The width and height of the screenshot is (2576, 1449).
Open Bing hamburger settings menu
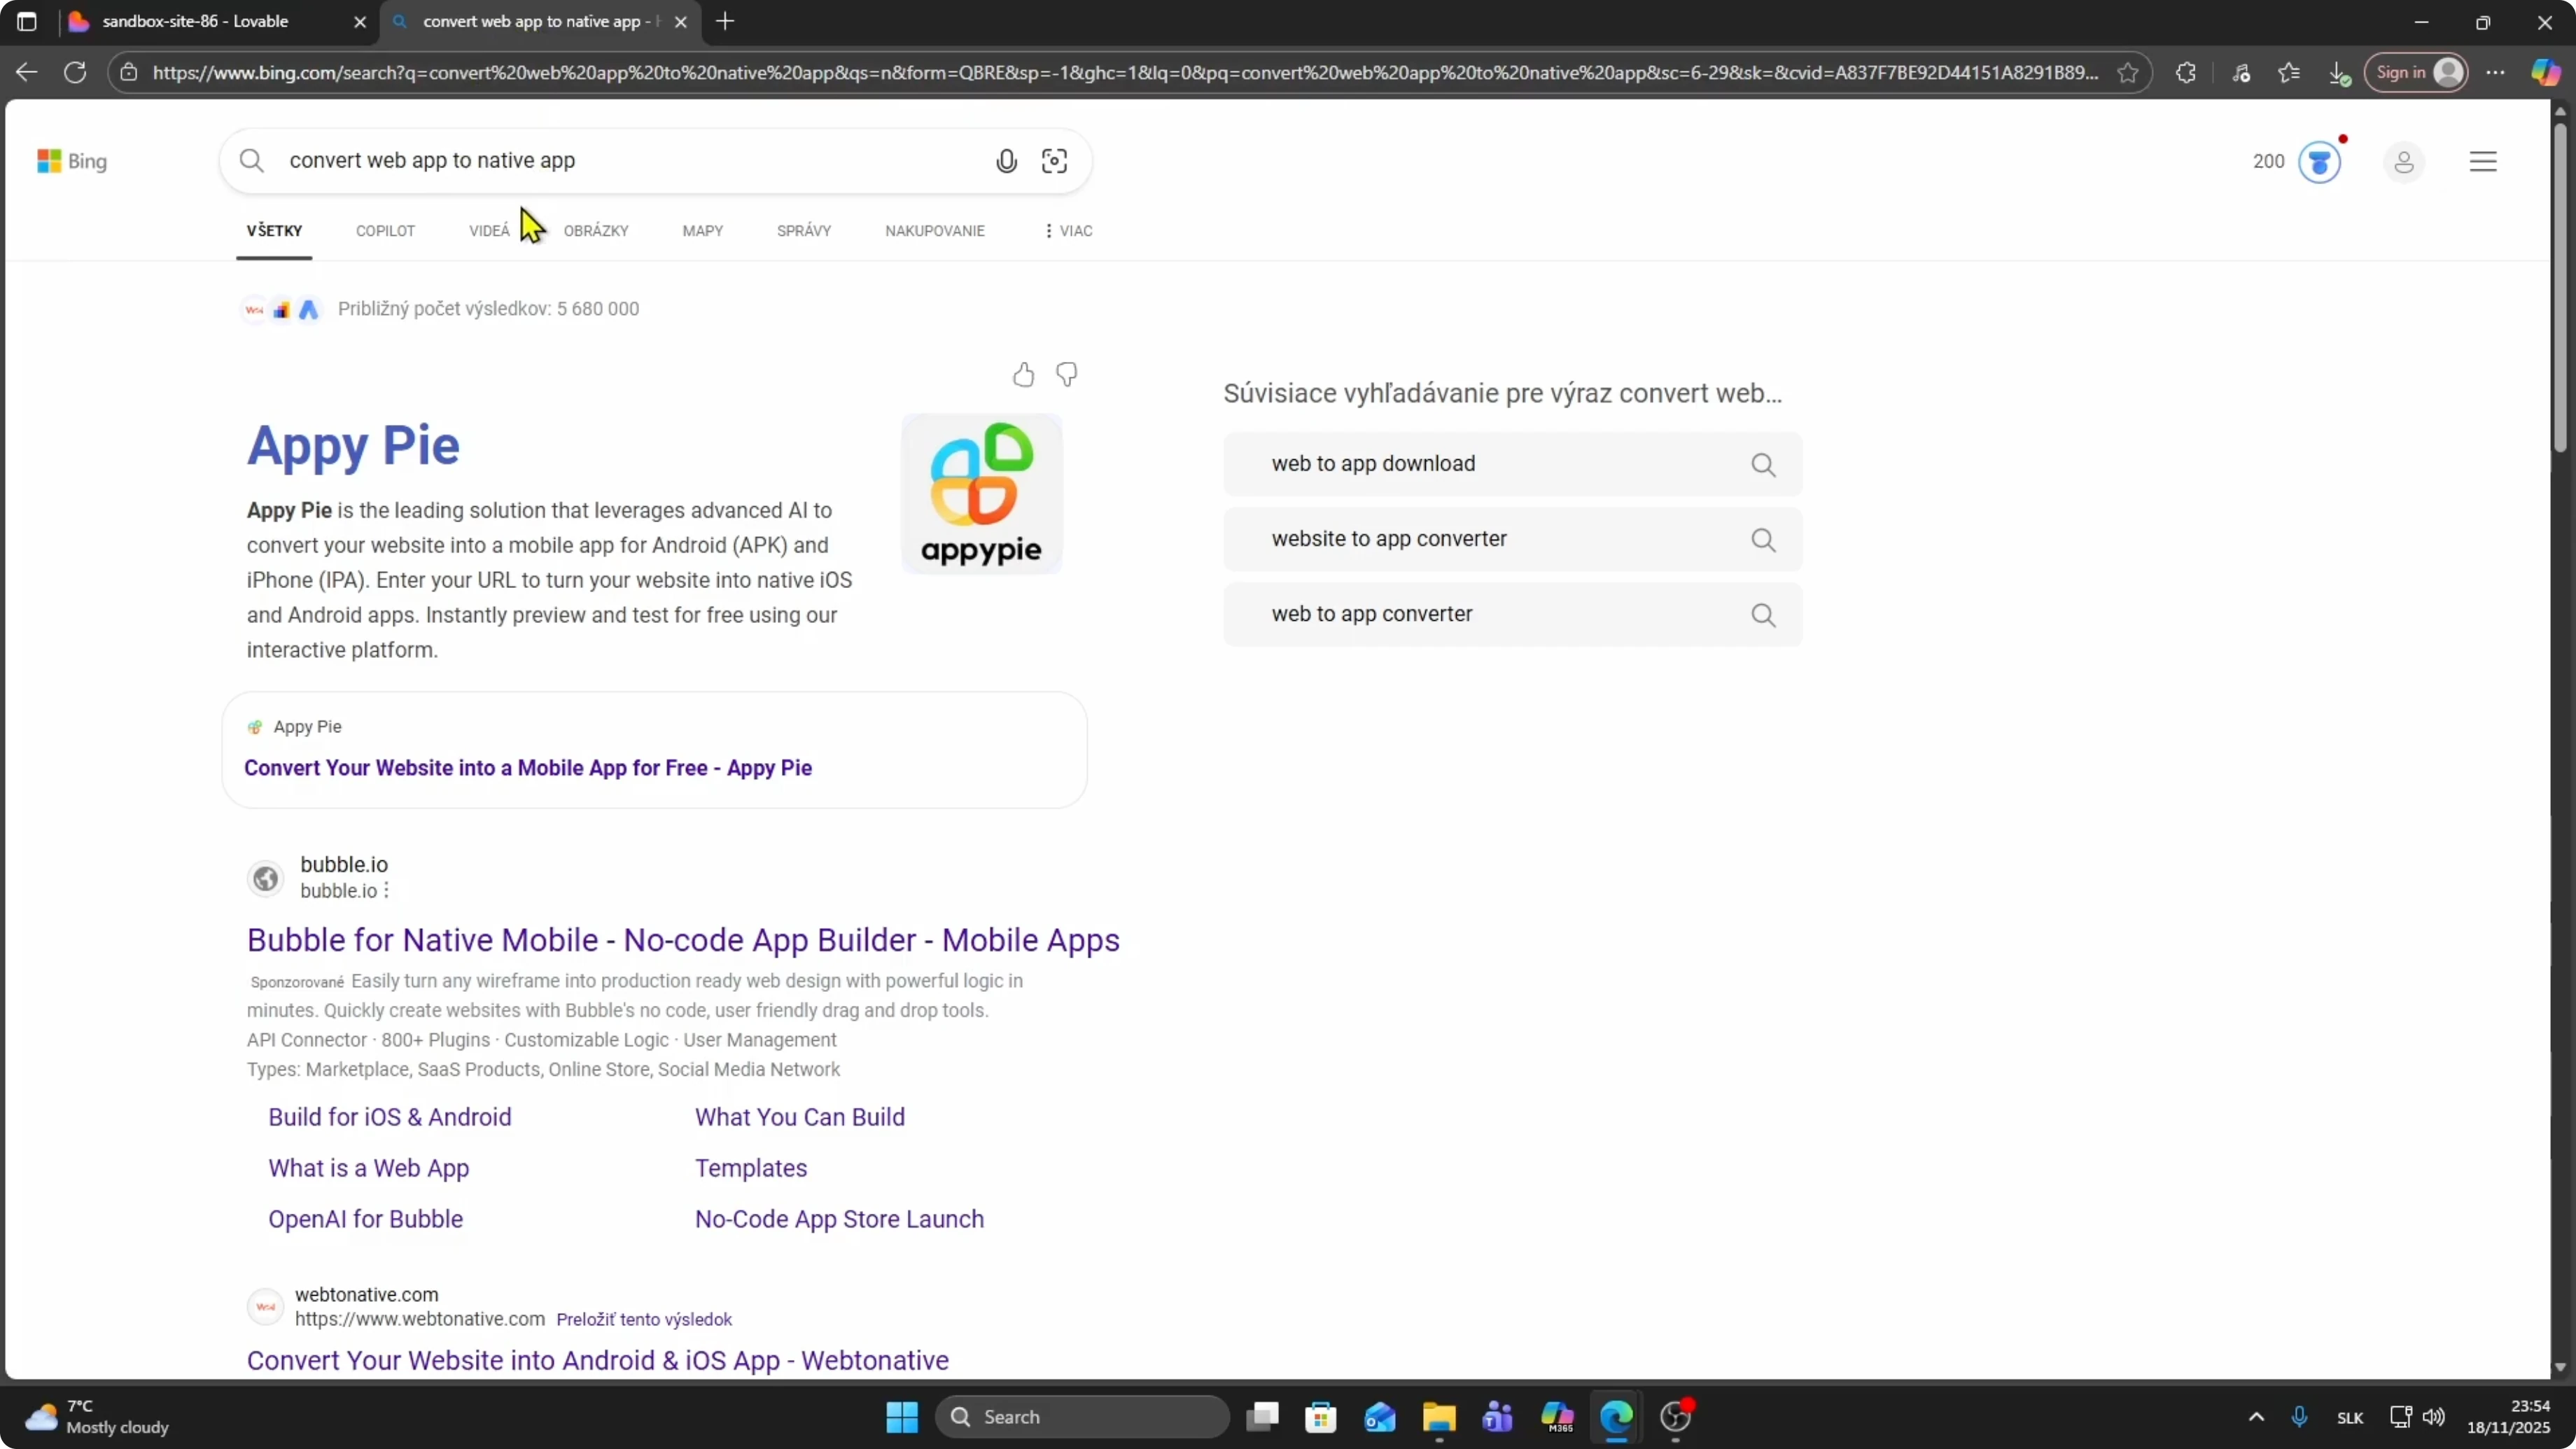tap(2483, 161)
